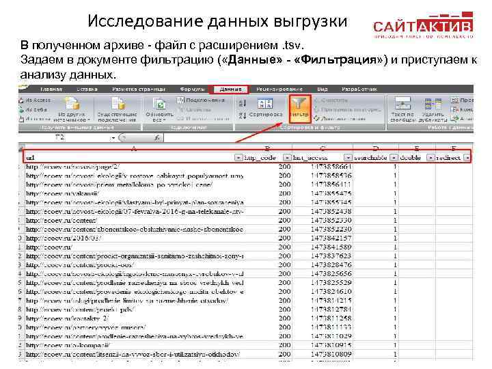Image resolution: width=492 pixels, height=369 pixels.
Task: Click the select-all corner of sheet
Action: click(21, 148)
